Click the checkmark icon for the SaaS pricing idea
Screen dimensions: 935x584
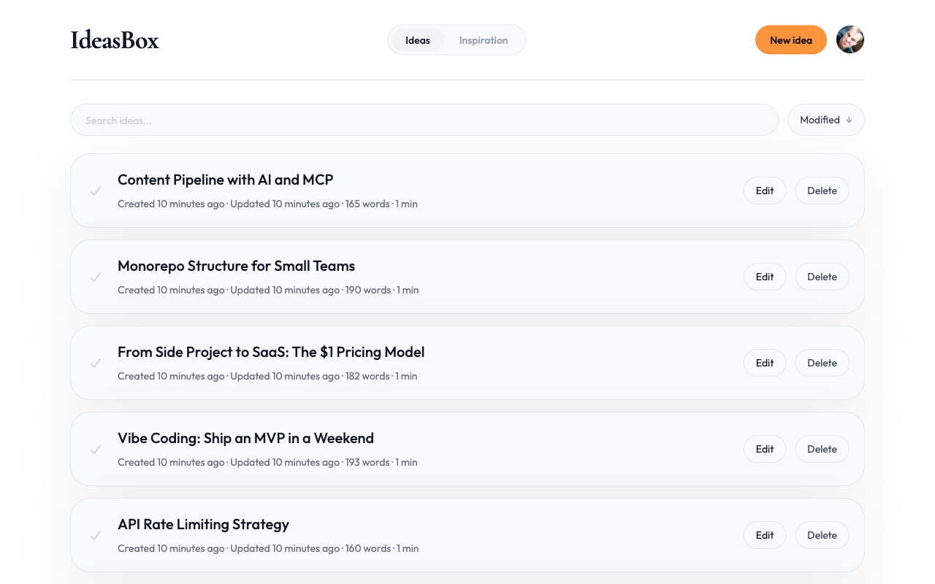pos(96,363)
